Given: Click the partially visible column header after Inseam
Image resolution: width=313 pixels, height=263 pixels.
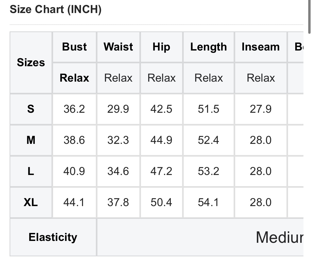Looking at the screenshot, I should [299, 47].
